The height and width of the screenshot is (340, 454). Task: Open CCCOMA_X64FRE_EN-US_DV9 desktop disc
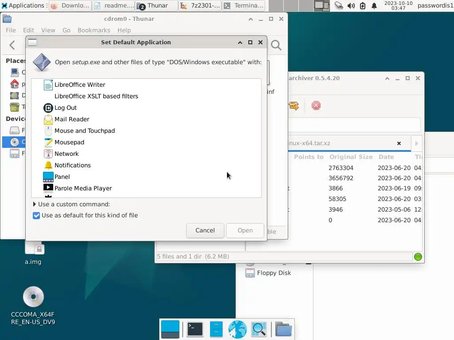click(x=33, y=305)
